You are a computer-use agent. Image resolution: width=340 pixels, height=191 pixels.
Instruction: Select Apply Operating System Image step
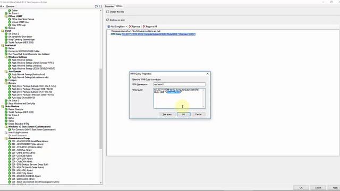click(21, 40)
